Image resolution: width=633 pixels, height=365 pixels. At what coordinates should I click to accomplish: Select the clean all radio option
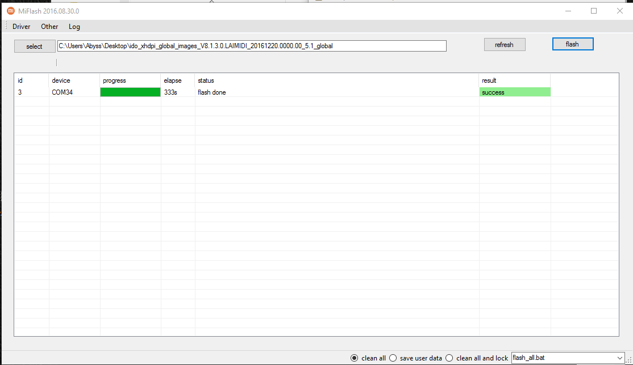pyautogui.click(x=368, y=358)
